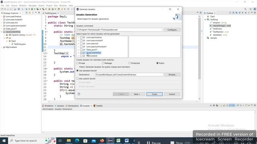Open the Javadoc command dropdown
This screenshot has height=144, width=257.
(x=162, y=30)
